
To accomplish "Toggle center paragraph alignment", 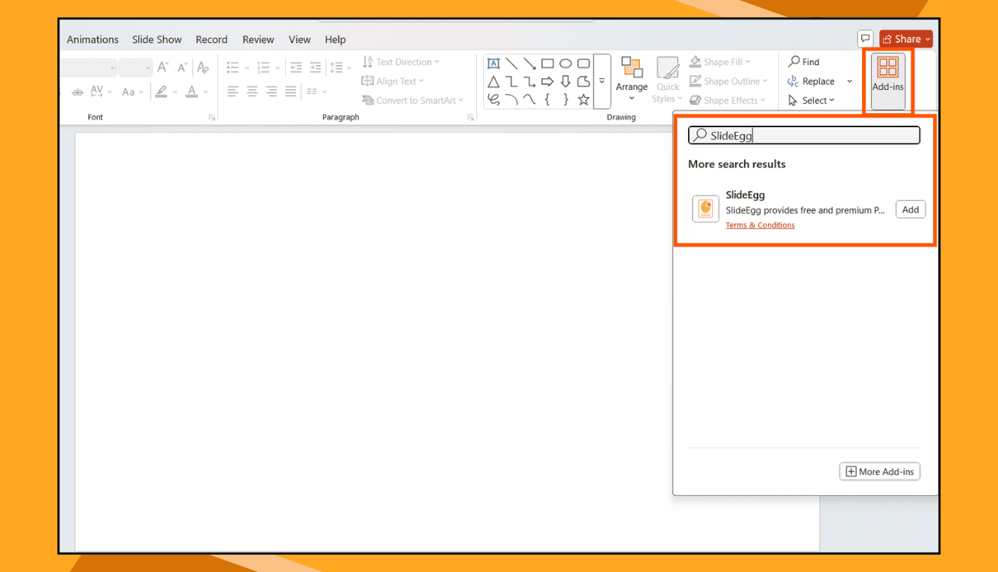I will (x=252, y=92).
